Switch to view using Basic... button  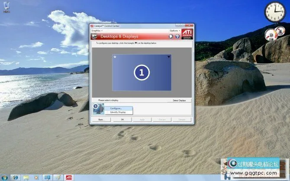(101, 119)
